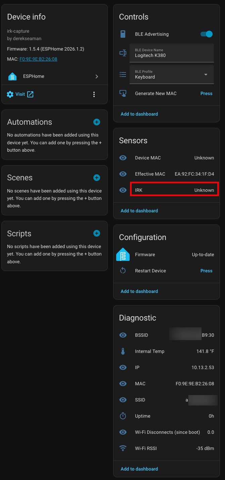Screen dimensions: 225x480
Task: Click the add automation plus icon
Action: 97,122
